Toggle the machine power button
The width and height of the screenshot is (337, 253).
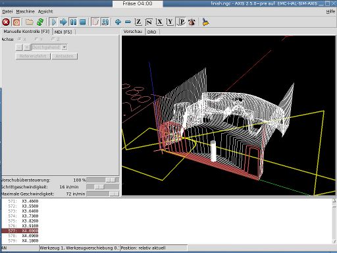pos(16,22)
